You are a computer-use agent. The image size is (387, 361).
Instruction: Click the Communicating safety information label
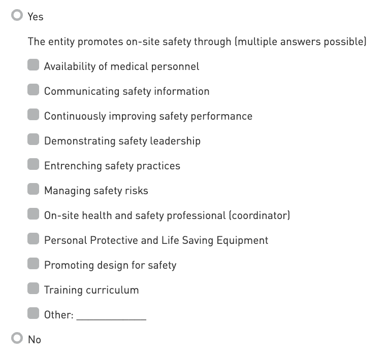point(126,91)
